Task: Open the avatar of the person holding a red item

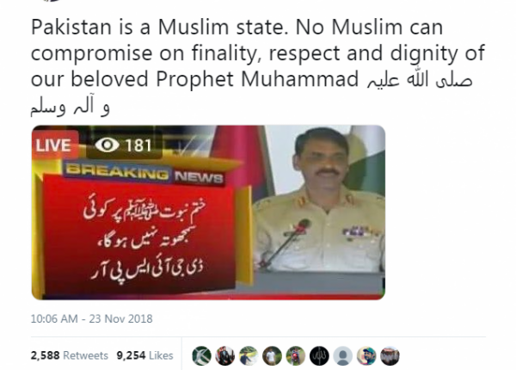Action: click(296, 355)
